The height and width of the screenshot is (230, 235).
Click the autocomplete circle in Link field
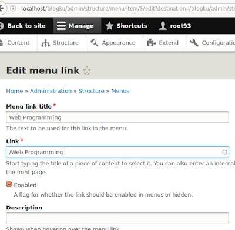[224, 152]
